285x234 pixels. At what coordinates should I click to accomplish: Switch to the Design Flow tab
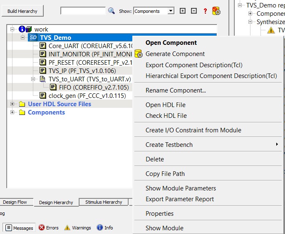click(x=15, y=202)
